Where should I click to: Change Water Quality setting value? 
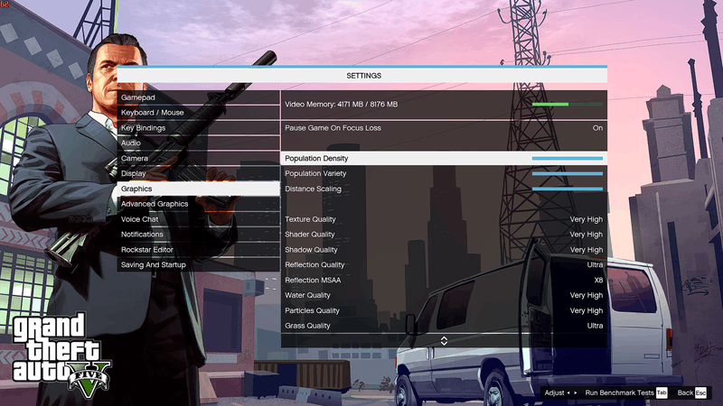[x=586, y=295]
